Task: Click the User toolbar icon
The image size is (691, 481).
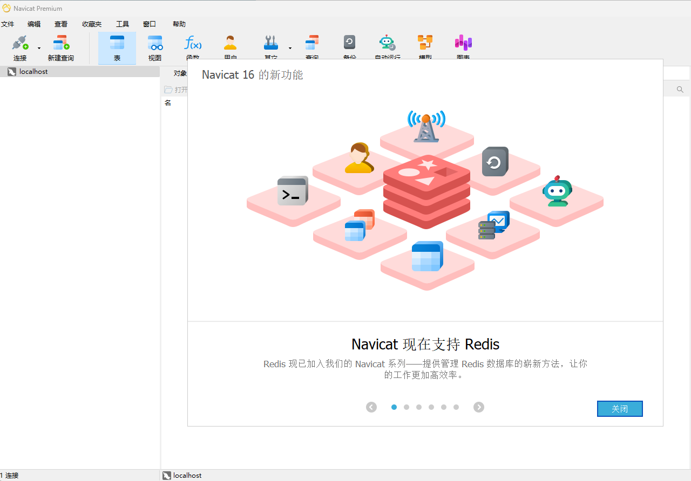Action: (231, 43)
